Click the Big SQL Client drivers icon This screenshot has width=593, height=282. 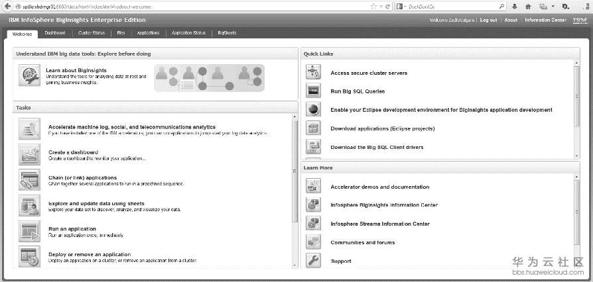(x=314, y=146)
